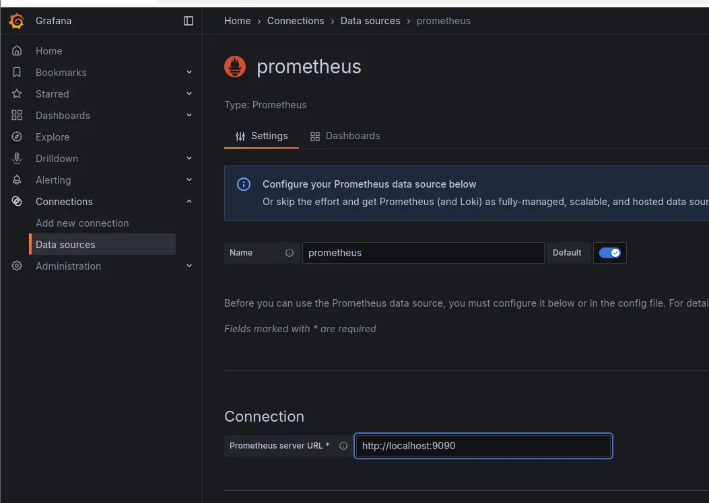Go to Data sources breadcrumb

pos(370,21)
